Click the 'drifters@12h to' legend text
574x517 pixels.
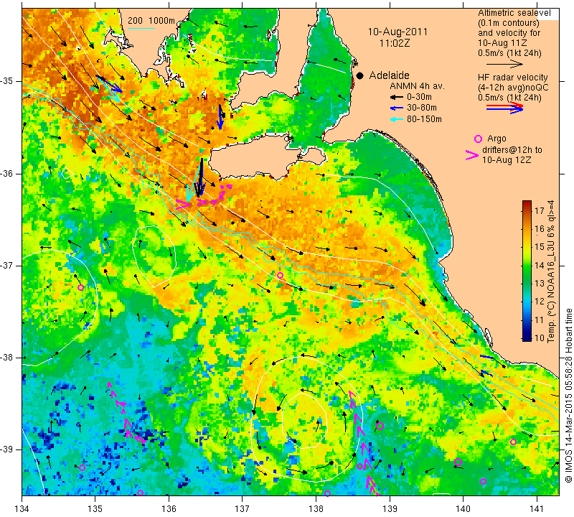tap(512, 150)
